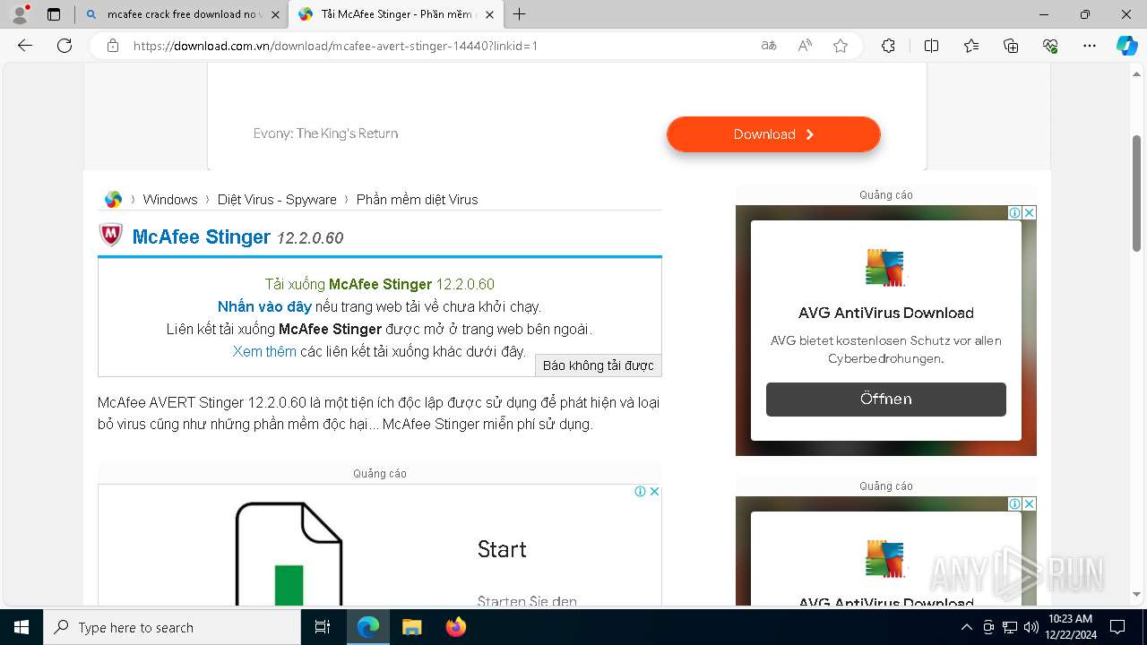1147x645 pixels.
Task: Click the AVG AntiVirus Download heading
Action: tap(886, 313)
